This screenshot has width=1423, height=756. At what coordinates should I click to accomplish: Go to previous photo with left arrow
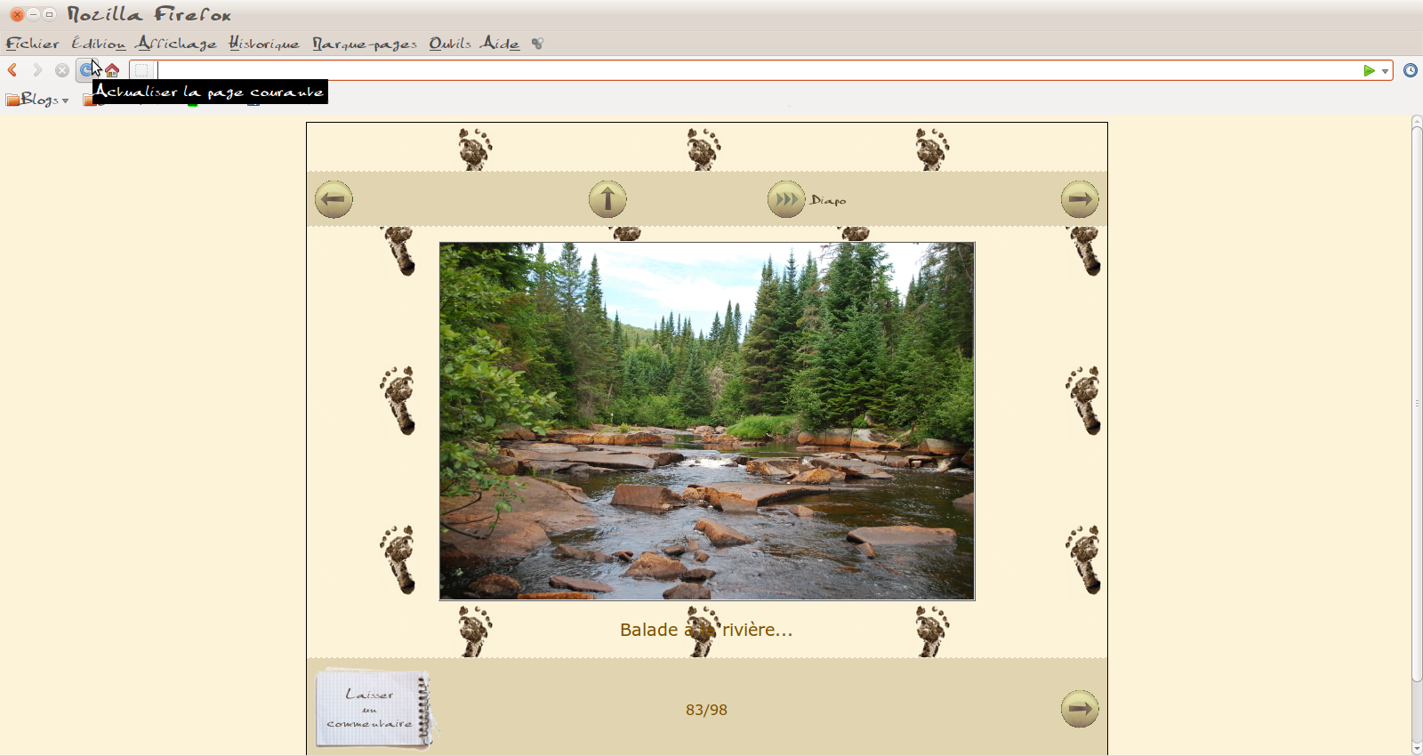coord(334,199)
